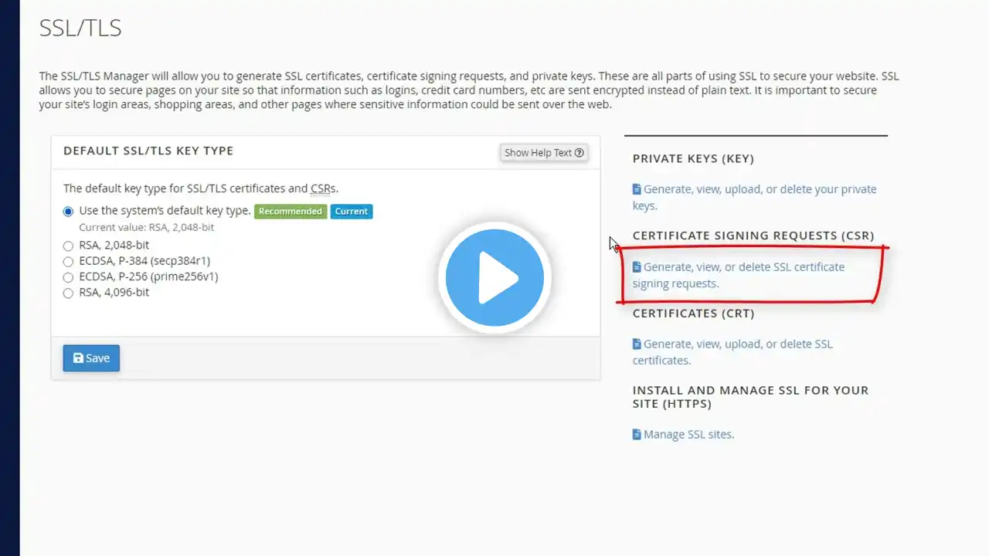989x556 pixels.
Task: Click the green Recommended badge
Action: click(x=291, y=212)
